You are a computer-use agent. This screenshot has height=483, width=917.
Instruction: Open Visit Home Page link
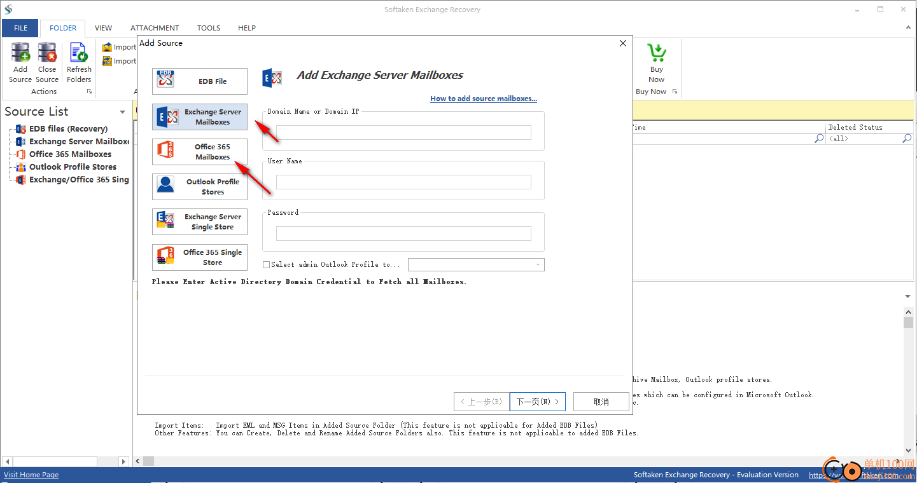pos(31,475)
